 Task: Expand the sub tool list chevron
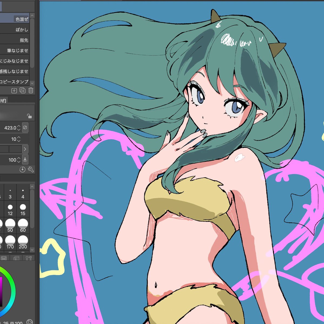(32, 83)
